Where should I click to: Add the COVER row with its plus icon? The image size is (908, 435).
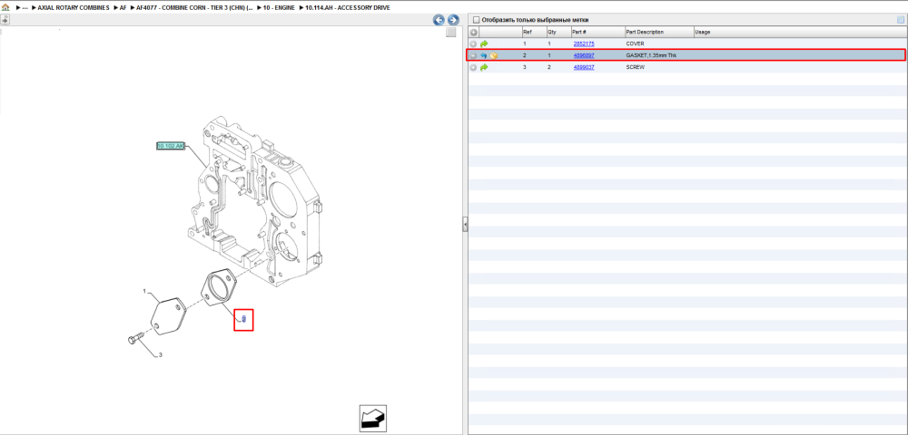click(474, 43)
